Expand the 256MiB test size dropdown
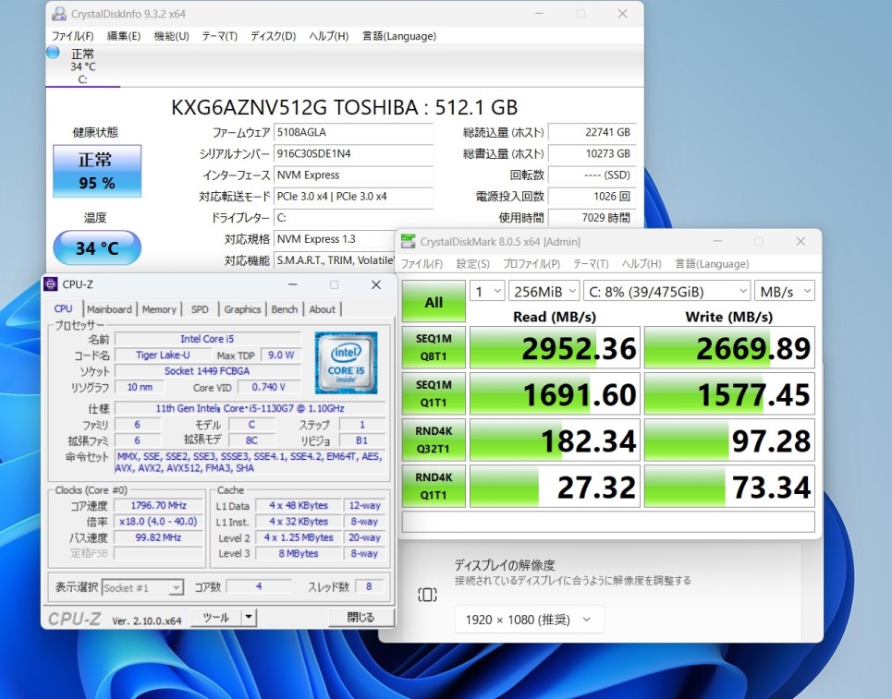Image resolution: width=892 pixels, height=699 pixels. [544, 292]
